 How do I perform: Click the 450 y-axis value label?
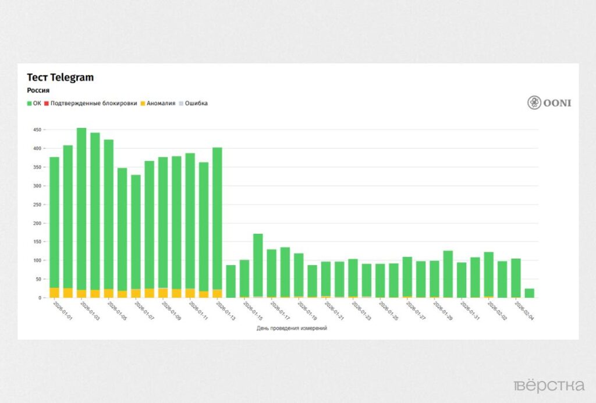[x=37, y=130]
